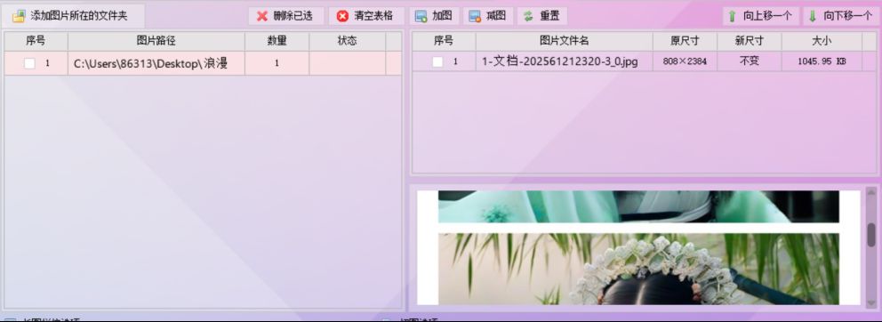Click preview scrollbar down arrow
882x322 pixels.
coord(871,304)
